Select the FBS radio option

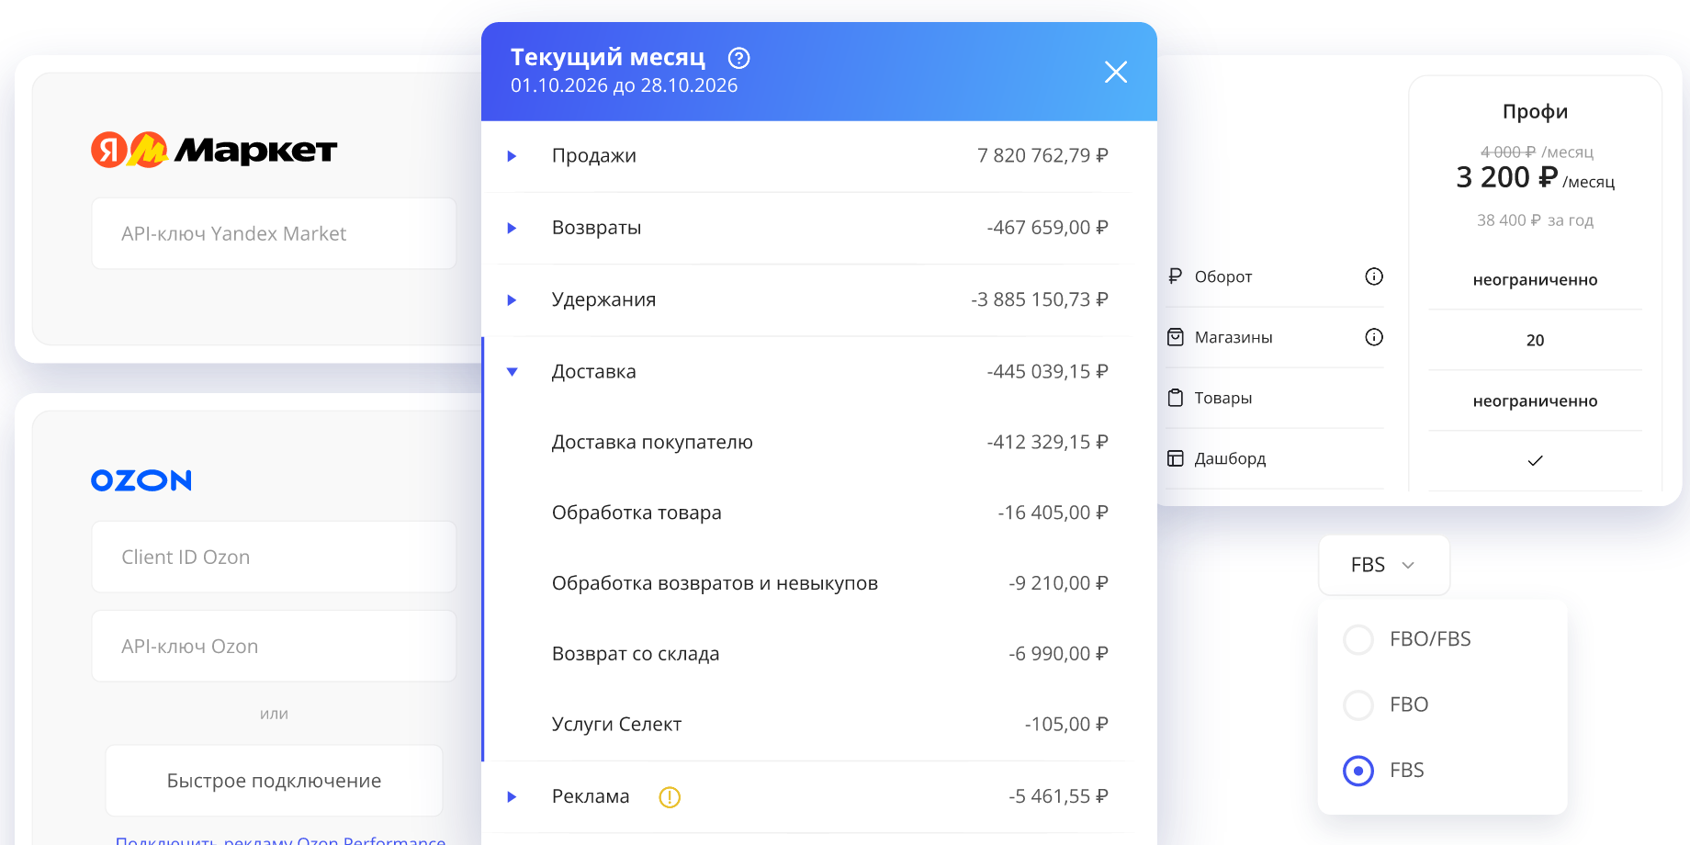[x=1358, y=771]
